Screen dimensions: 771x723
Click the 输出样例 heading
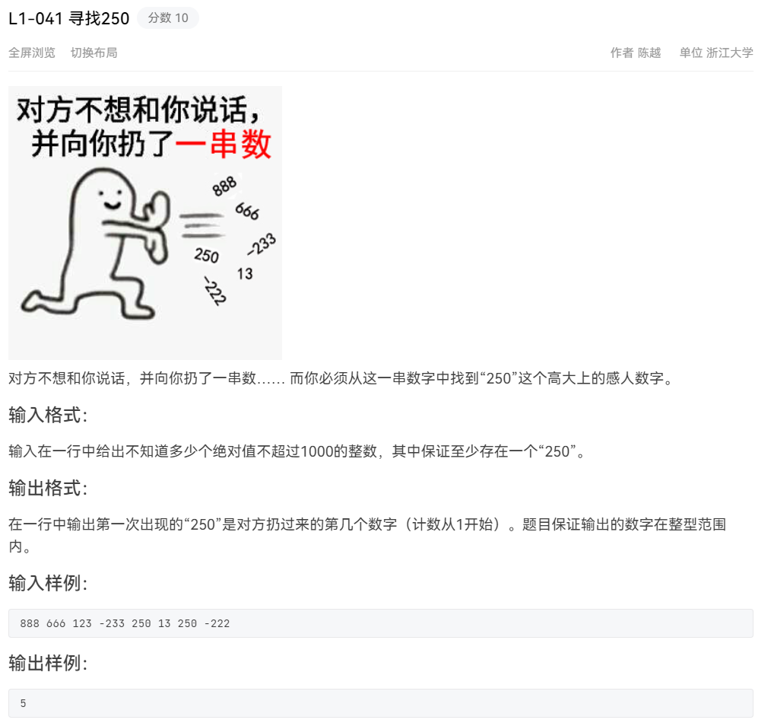tap(48, 663)
